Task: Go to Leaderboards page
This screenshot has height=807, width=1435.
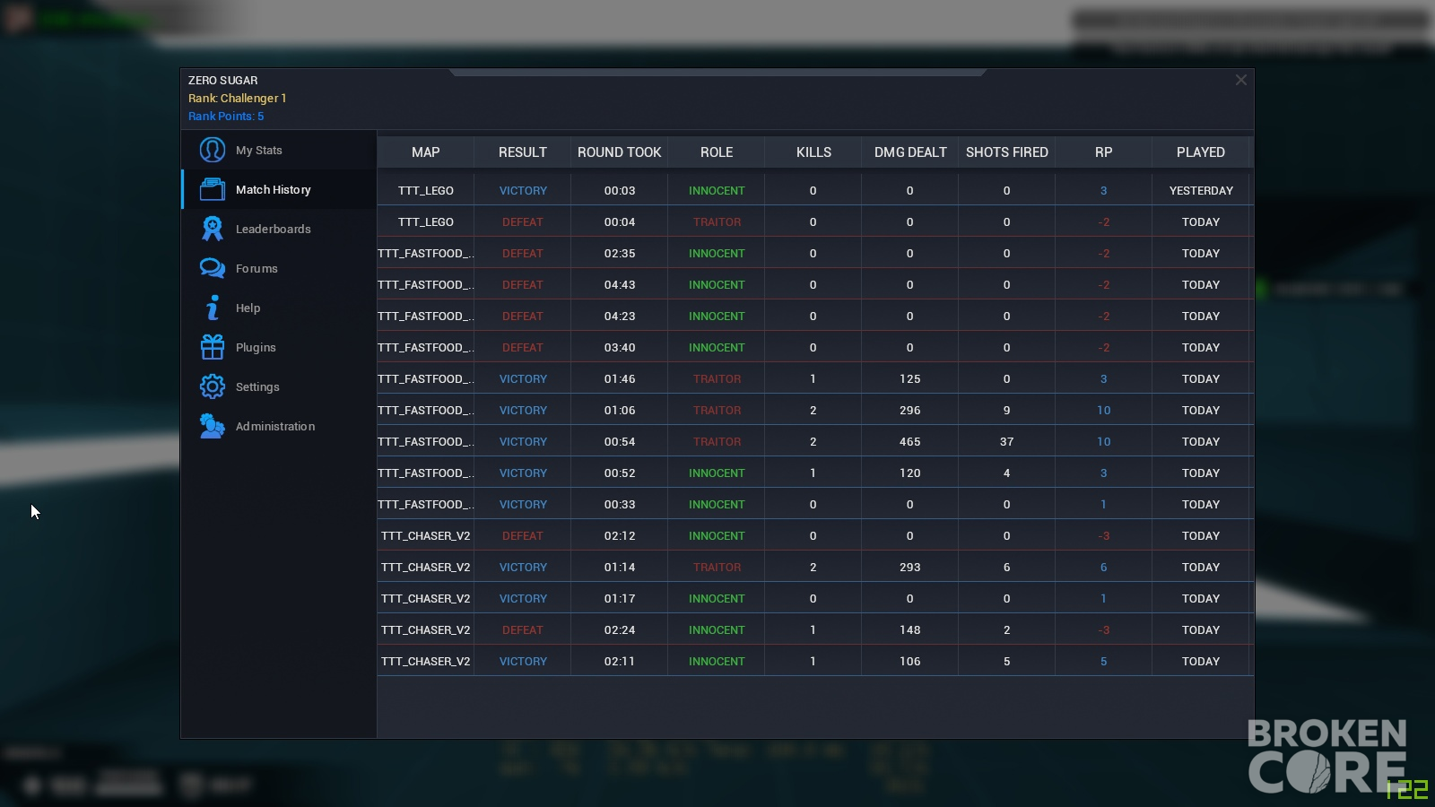Action: pos(273,230)
